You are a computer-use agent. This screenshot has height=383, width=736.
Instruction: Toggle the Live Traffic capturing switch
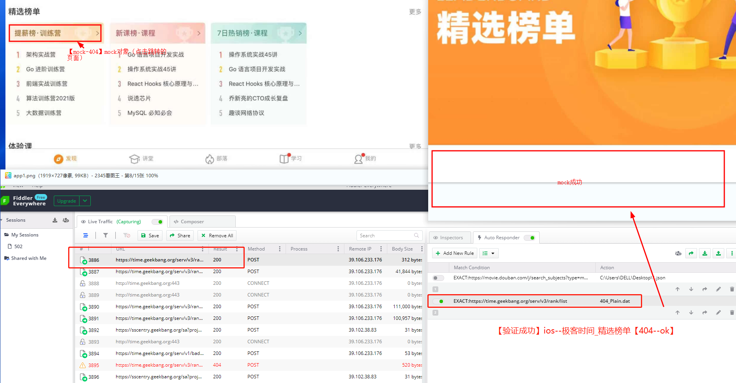157,222
